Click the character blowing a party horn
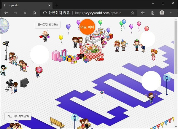Viewport: 178px width, 129px height. (124, 45)
